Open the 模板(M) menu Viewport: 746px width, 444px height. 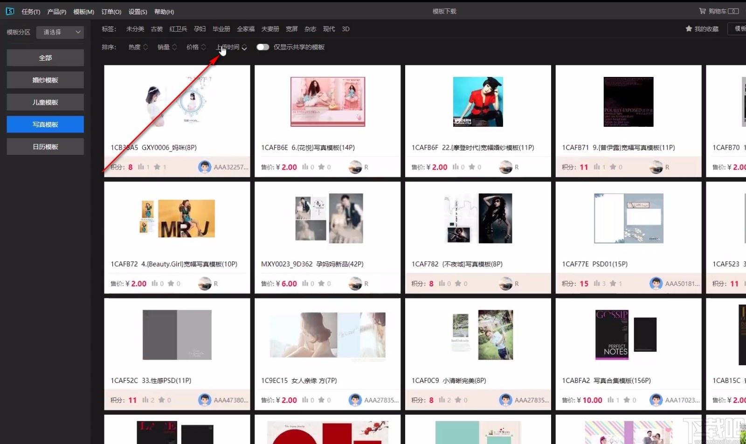coord(83,12)
